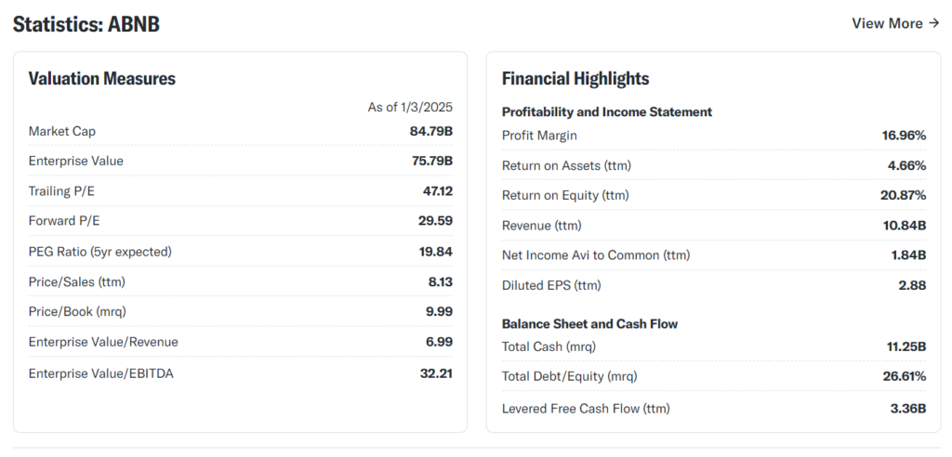Click the Diluted EPS (ttm) label

tap(551, 285)
